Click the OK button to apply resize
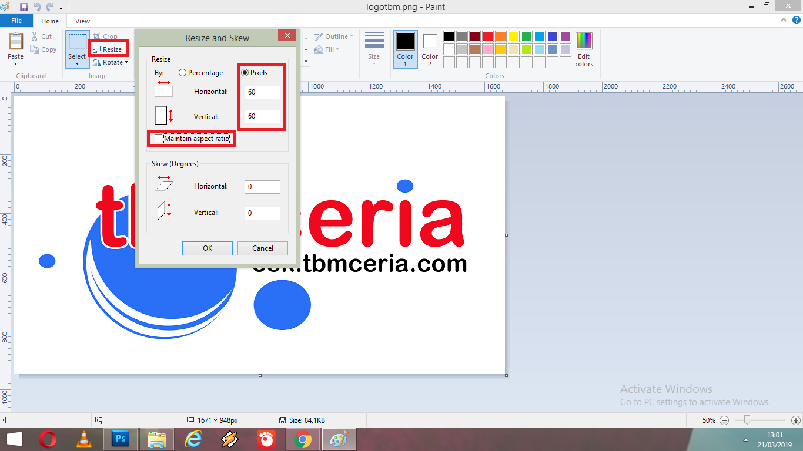 pos(207,248)
